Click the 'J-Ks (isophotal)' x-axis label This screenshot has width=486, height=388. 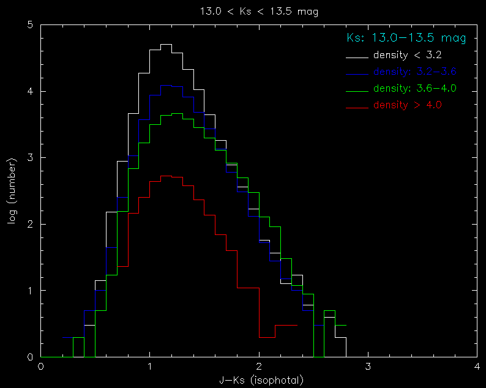click(x=261, y=380)
